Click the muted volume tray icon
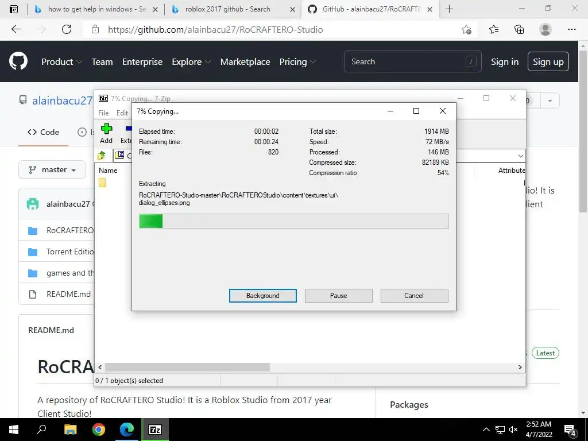The width and height of the screenshot is (588, 441). coord(513,430)
